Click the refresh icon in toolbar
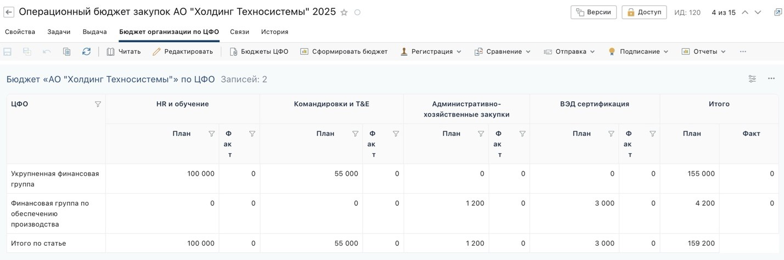The width and height of the screenshot is (784, 260). click(86, 51)
